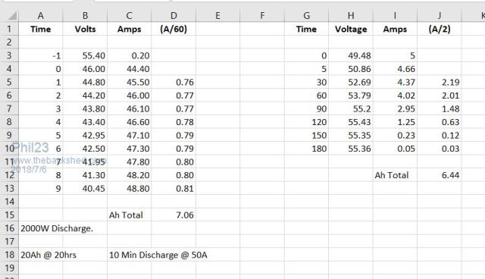Click the (A/60) header cell
Viewport: 485px width, 279px height.
pos(174,29)
